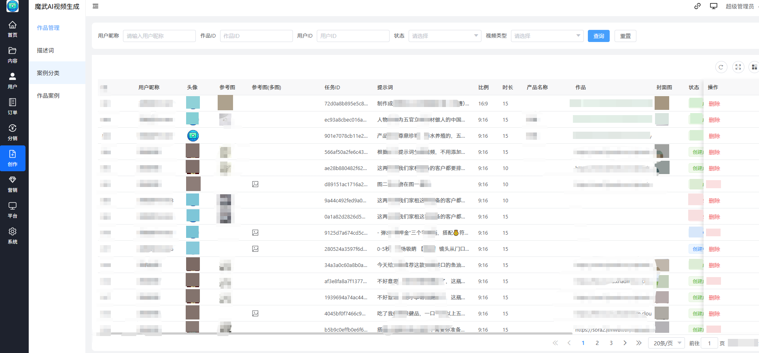Open the 作品案例 menu item
Screen dimensions: 759x353
point(48,96)
